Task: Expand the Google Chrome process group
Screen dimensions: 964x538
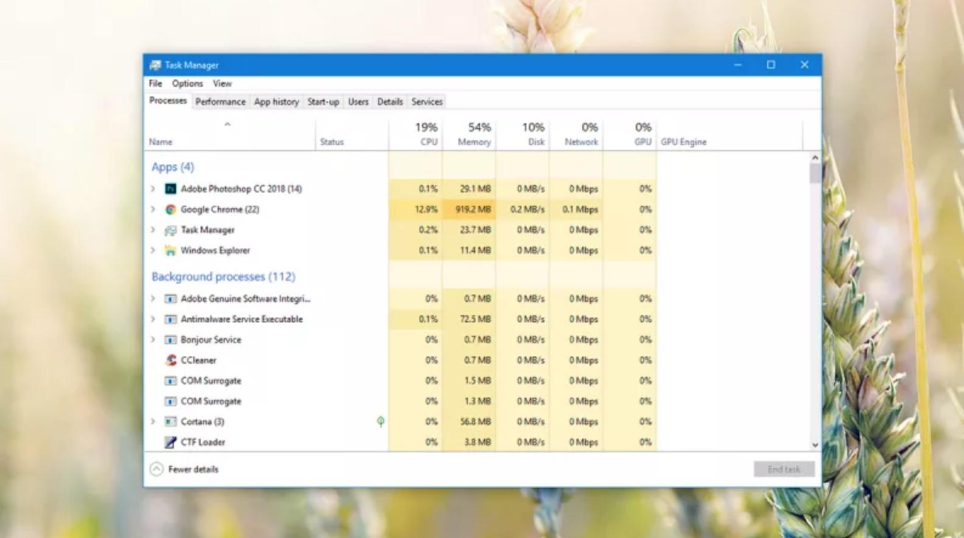Action: point(153,209)
